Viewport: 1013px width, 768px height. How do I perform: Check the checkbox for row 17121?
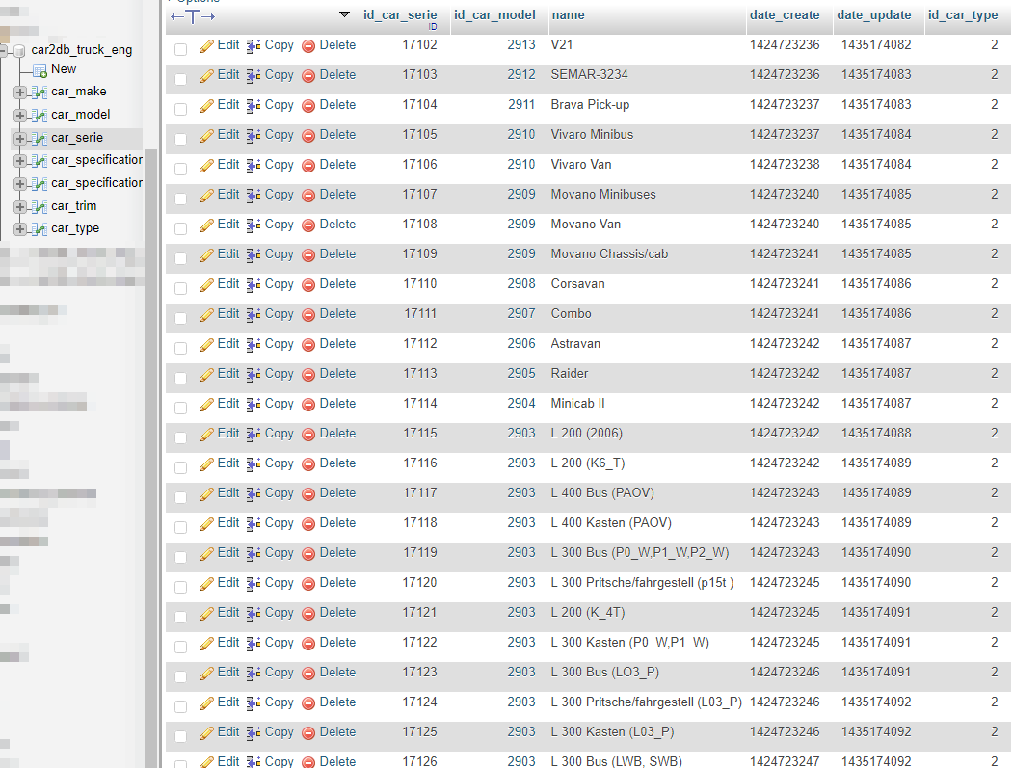(181, 617)
